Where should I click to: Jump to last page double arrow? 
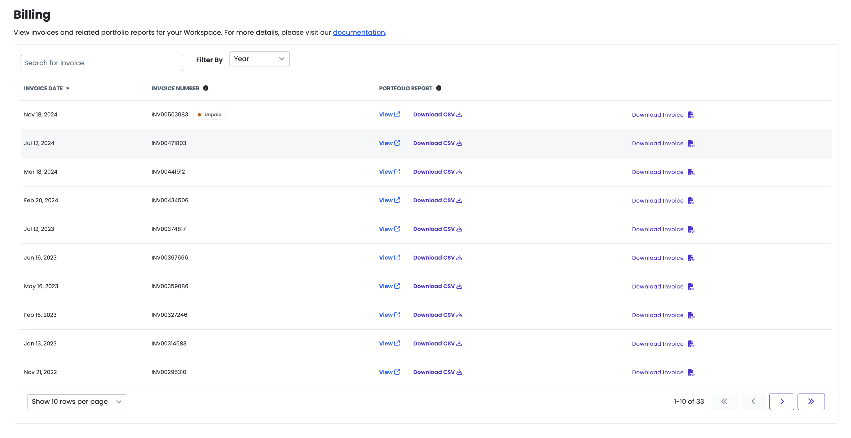[811, 401]
